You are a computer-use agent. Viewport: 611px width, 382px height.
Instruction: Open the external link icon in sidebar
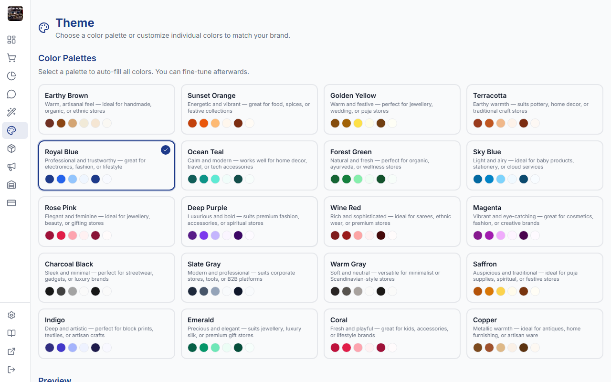pos(11,351)
